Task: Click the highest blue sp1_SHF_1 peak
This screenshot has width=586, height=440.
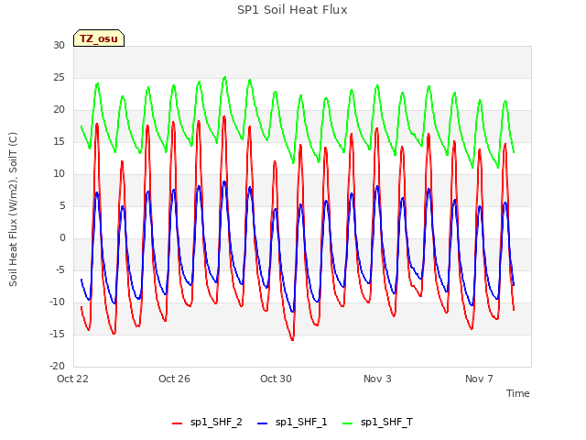Action: (224, 181)
